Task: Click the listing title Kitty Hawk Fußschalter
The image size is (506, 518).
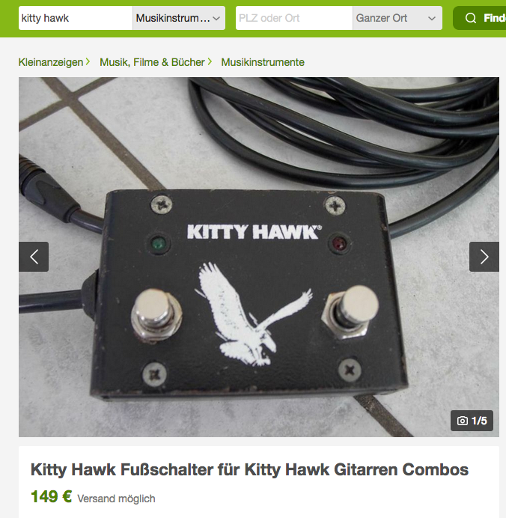Action: click(x=249, y=469)
